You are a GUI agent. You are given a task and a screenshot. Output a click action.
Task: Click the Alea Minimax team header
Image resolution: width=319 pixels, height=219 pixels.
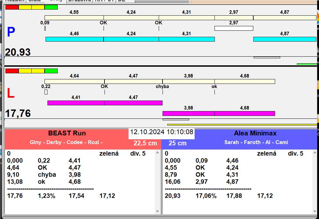[255, 133]
